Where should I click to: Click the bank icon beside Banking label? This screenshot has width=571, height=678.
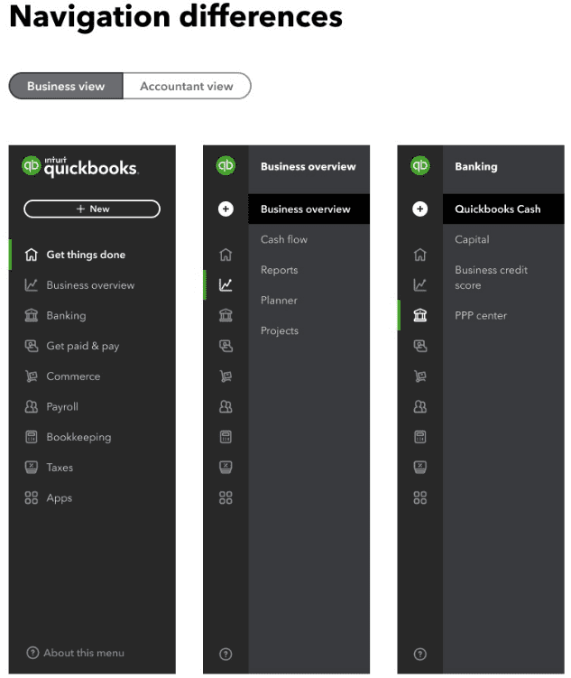point(31,315)
